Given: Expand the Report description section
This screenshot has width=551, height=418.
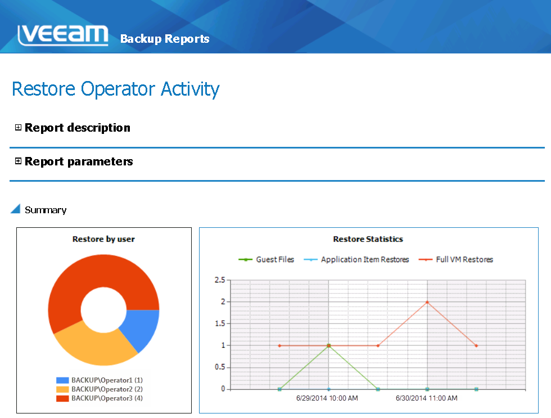Looking at the screenshot, I should pyautogui.click(x=18, y=127).
